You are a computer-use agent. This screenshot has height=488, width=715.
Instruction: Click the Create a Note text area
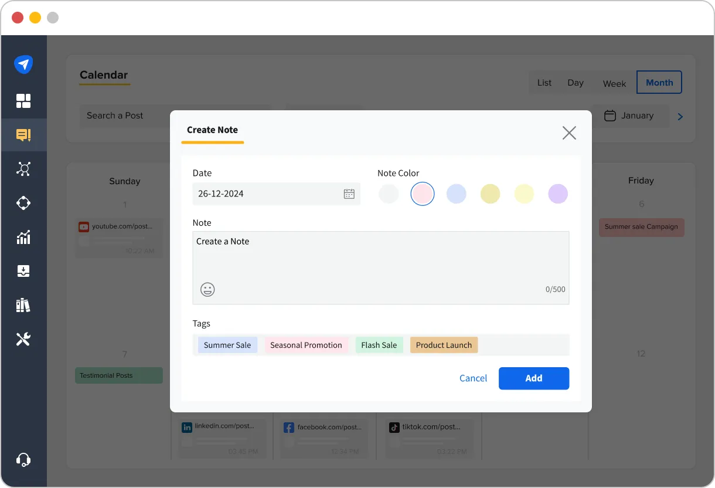[381, 267]
